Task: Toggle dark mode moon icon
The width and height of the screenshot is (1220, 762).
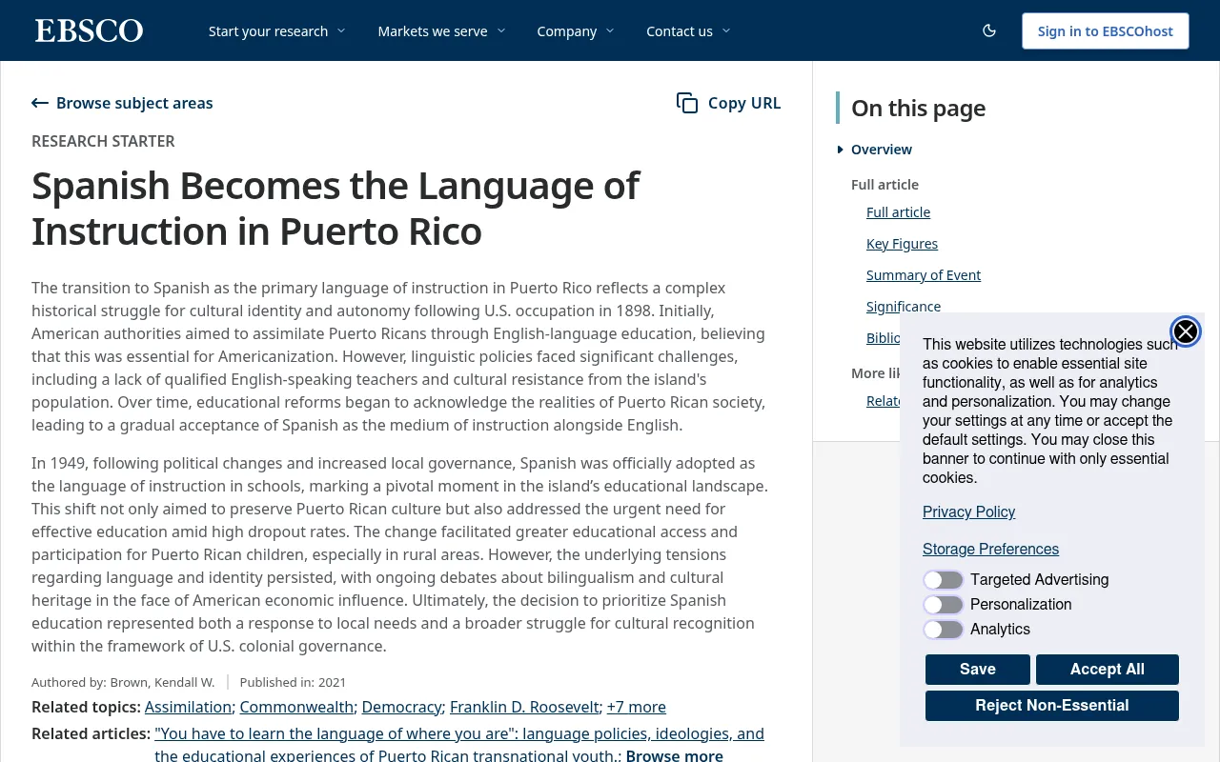Action: [989, 30]
